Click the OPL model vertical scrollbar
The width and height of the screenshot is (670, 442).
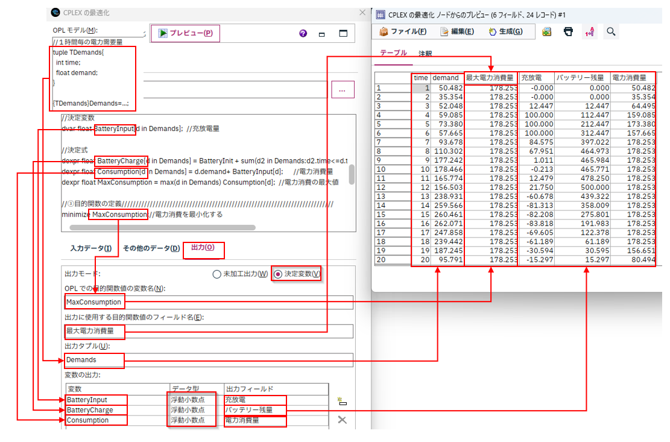352,174
